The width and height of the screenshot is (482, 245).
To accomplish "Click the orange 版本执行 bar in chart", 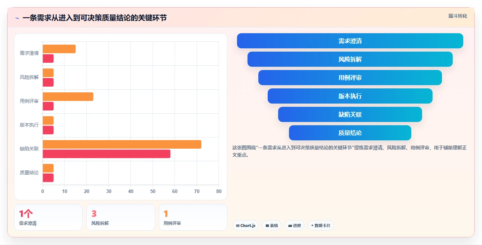I will 48,121.
